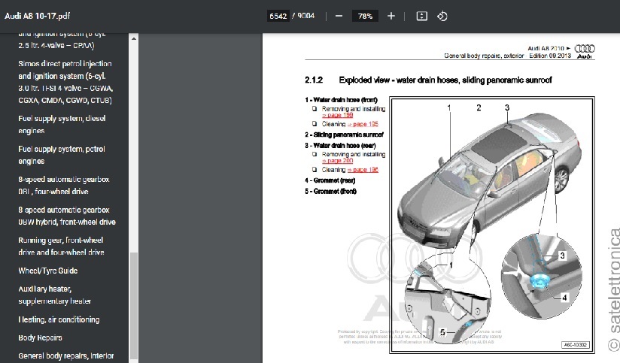Click the zoom out minus button
The height and width of the screenshot is (363, 620).
tap(339, 16)
